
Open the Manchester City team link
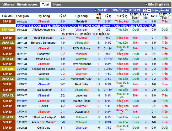pos(81,79)
